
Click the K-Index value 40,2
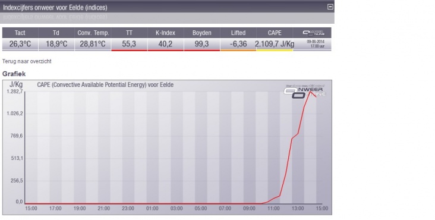pos(165,44)
